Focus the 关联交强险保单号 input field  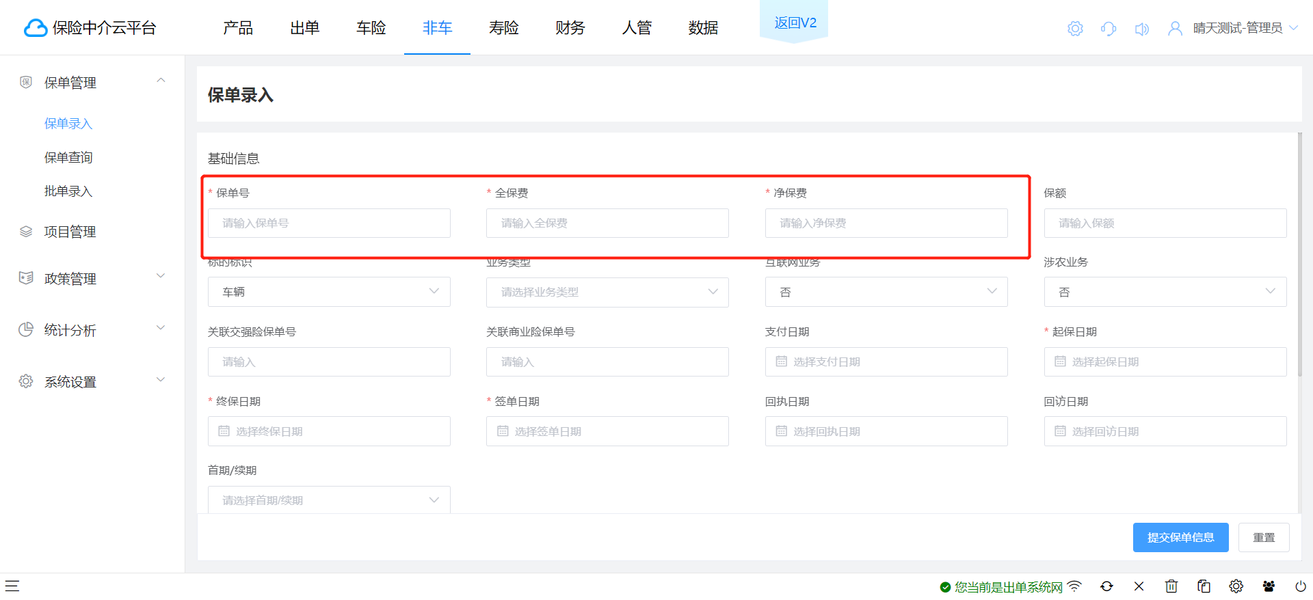pos(329,362)
